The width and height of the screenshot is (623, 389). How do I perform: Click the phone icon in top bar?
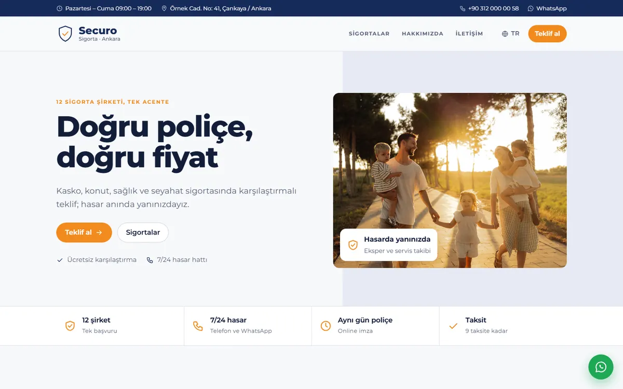(463, 8)
